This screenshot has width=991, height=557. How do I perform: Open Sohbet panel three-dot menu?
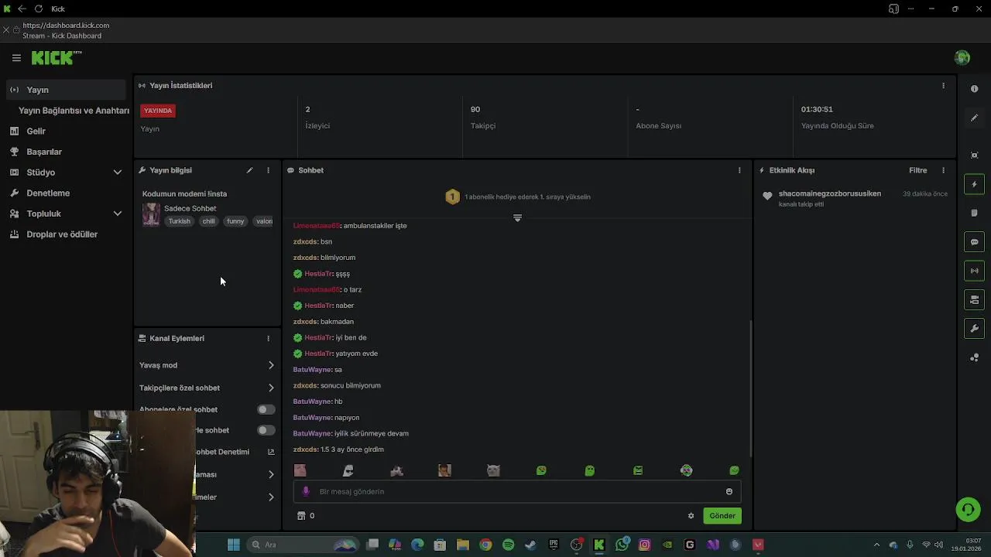(739, 170)
